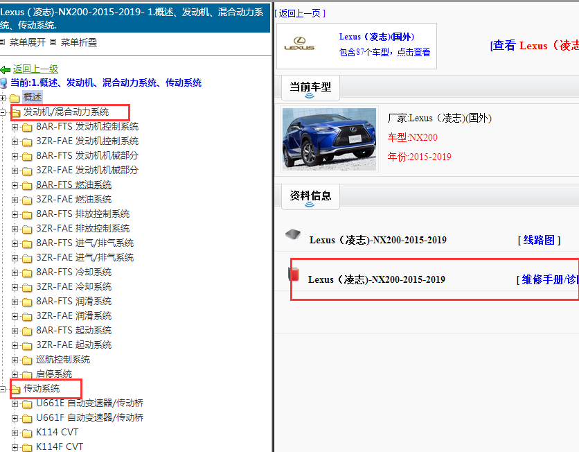579x452 pixels.
Task: Select 概述 tree item label
Action: [33, 97]
